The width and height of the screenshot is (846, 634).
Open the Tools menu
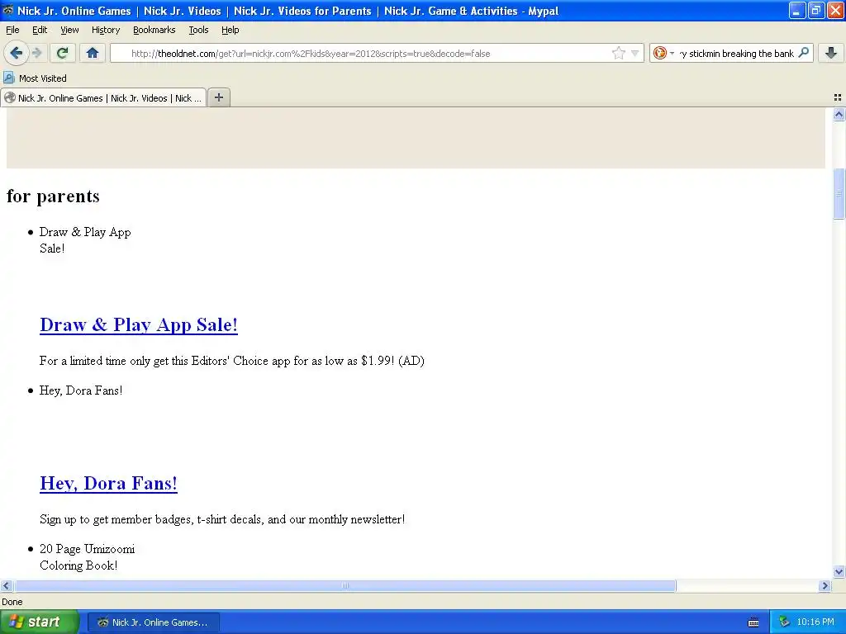(x=198, y=30)
